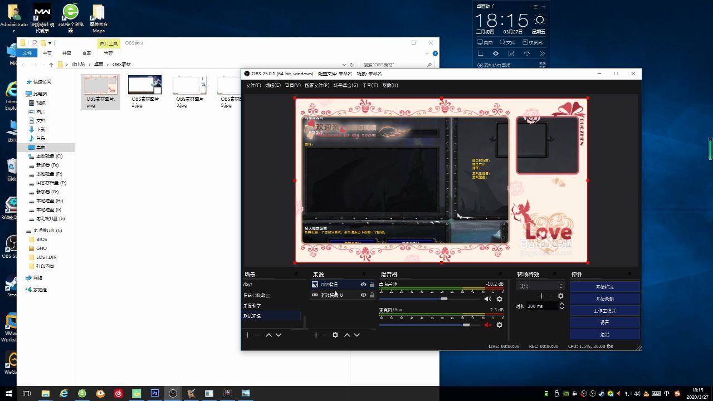Click the gamepad icon of game capture source
This screenshot has width=713, height=401.
point(315,295)
